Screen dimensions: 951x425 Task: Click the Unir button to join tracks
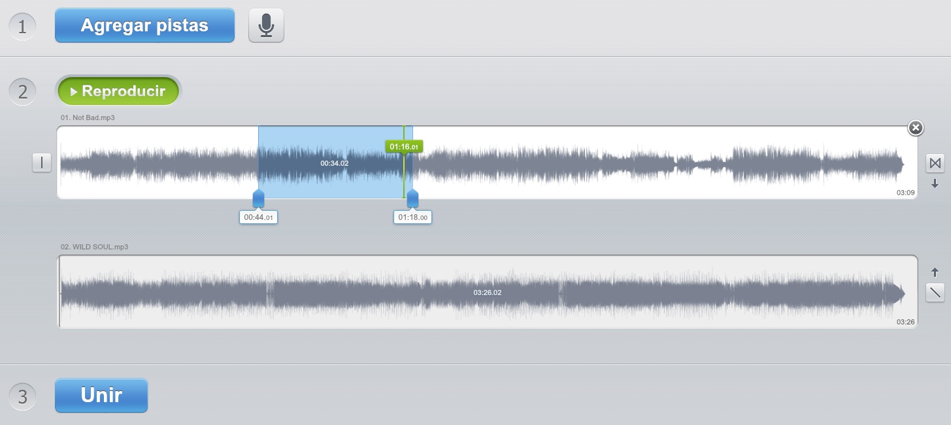click(101, 396)
